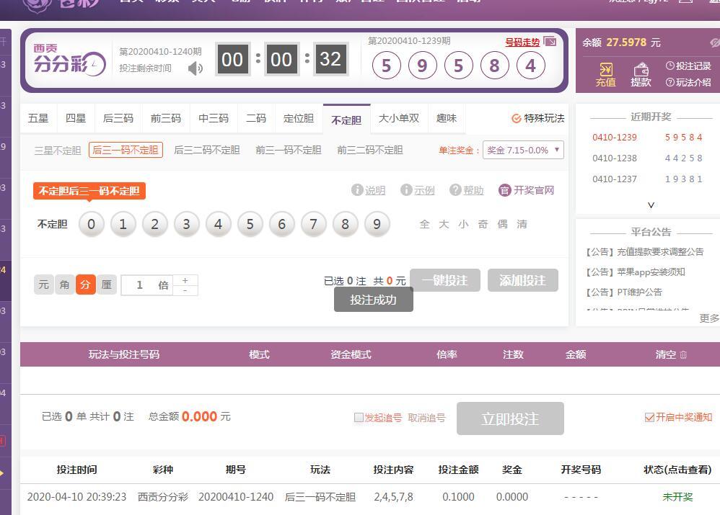
Task: Mute the countdown sound speaker icon
Action: pos(195,68)
